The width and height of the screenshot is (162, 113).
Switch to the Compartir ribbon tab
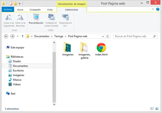tap(35, 10)
